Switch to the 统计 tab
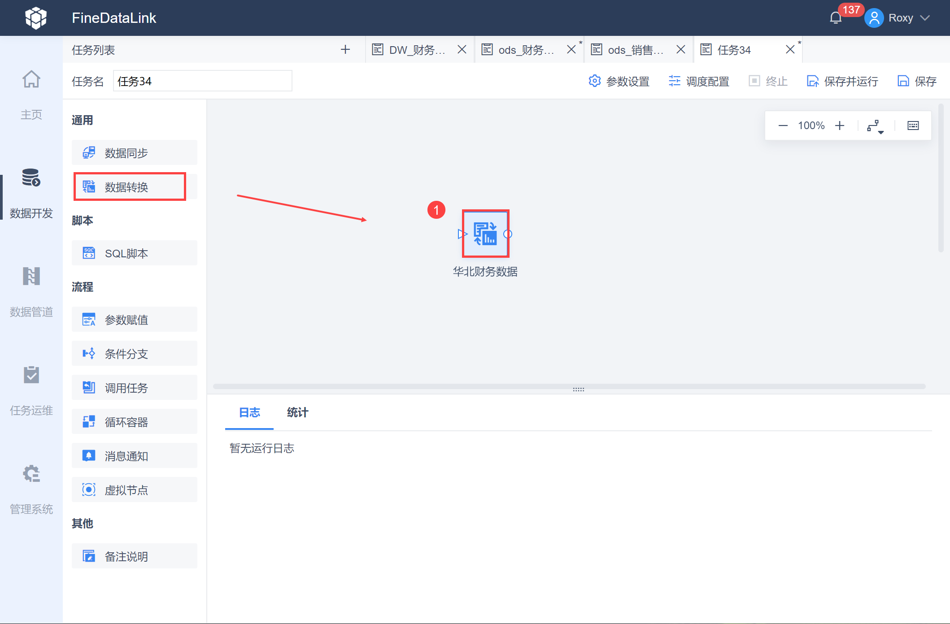Screen dimensions: 950x624 pos(297,412)
